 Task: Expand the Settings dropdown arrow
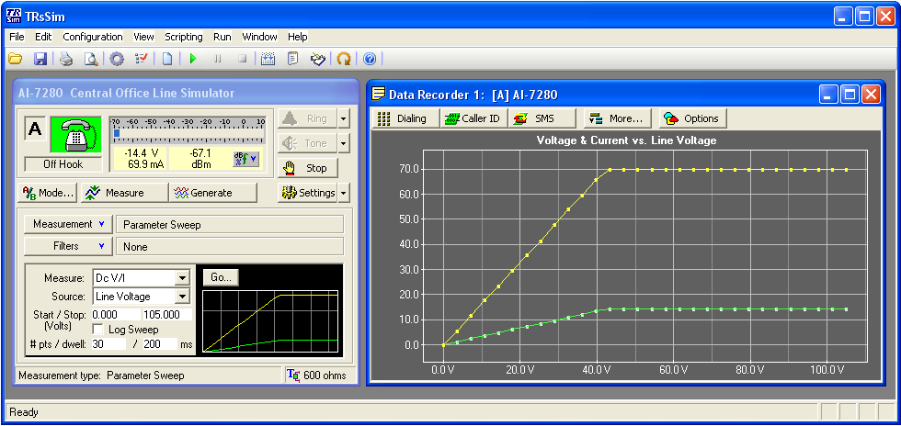coord(344,193)
